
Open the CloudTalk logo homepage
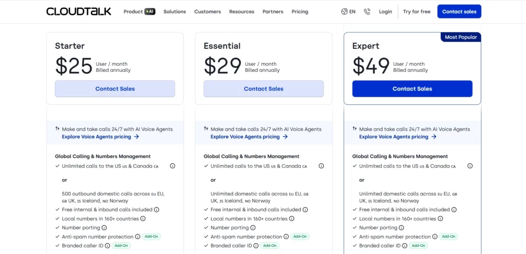click(x=79, y=11)
